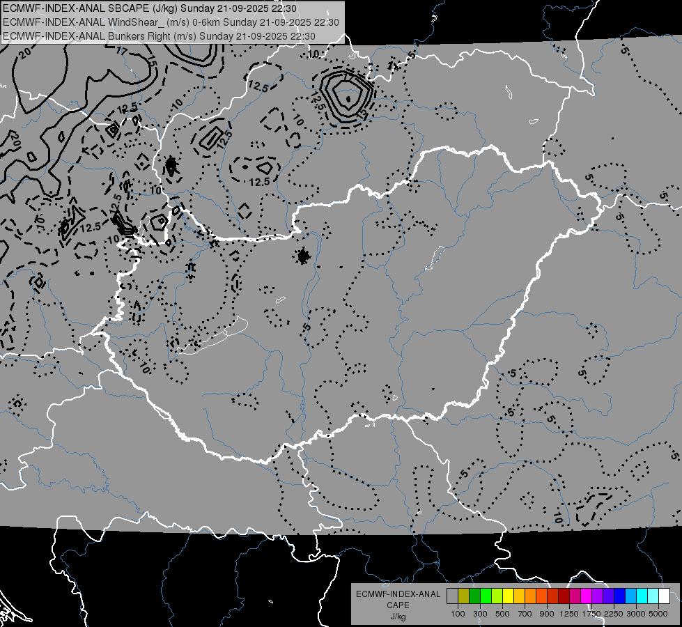Click the SBCAPE title line
682x627 pixels.
tap(150, 8)
